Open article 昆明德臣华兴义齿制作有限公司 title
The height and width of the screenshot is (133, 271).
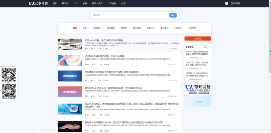click(112, 72)
